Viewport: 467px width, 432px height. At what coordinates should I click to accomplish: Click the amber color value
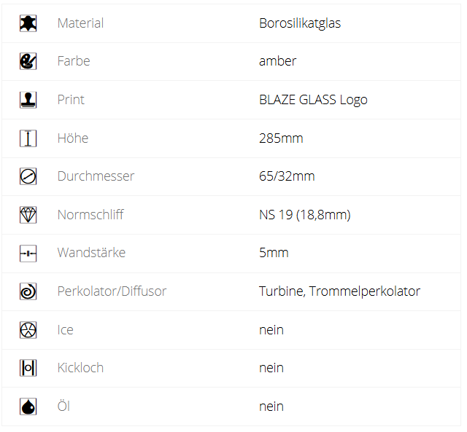coord(277,61)
